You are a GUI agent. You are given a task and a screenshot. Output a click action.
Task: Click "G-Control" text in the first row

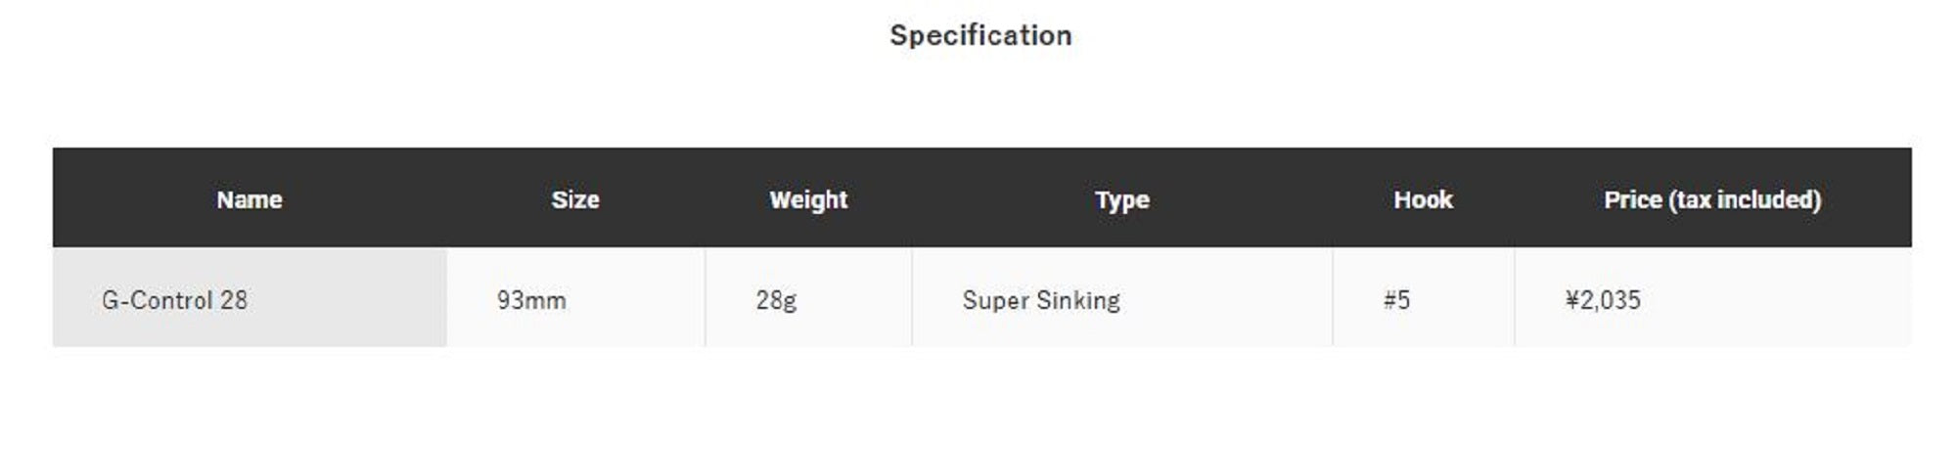click(157, 300)
